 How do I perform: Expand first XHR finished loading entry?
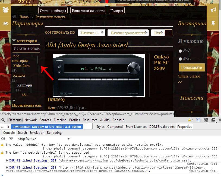[7, 160]
